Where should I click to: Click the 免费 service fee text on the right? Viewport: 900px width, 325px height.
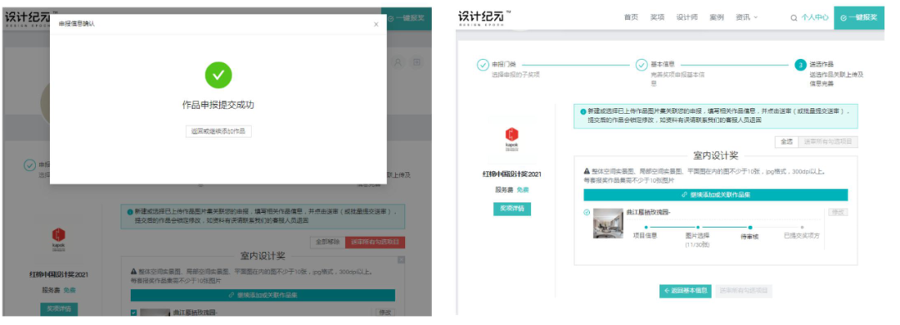coord(522,190)
